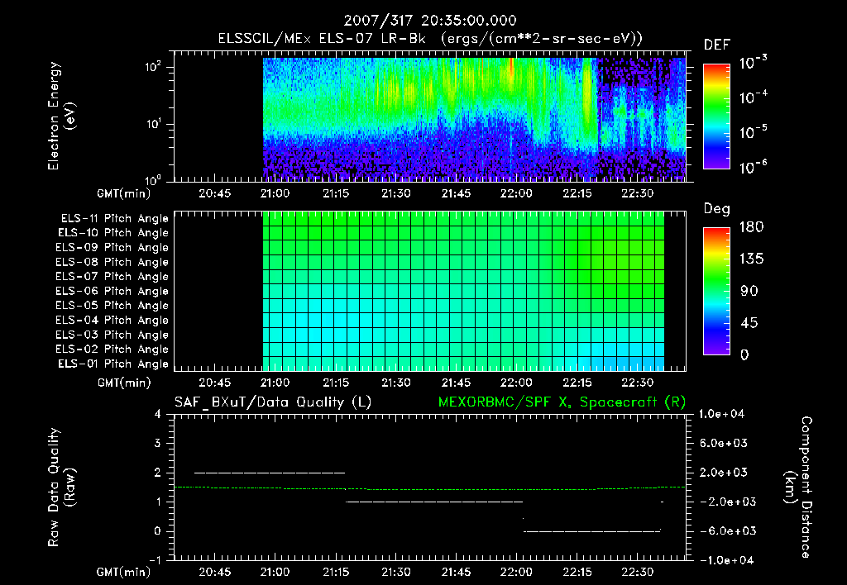Viewport: 847px width, 585px height.
Task: Select the ELS-11 Pitch Angle row label
Action: (114, 219)
